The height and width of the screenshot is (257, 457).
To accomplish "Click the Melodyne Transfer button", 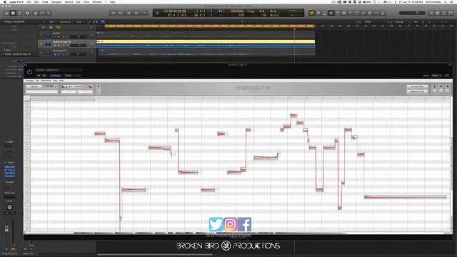I will point(34,86).
